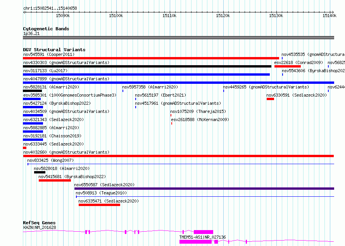Click the large TMEM51-AS1 exon block
This screenshot has width=345, height=246.
coord(196,242)
